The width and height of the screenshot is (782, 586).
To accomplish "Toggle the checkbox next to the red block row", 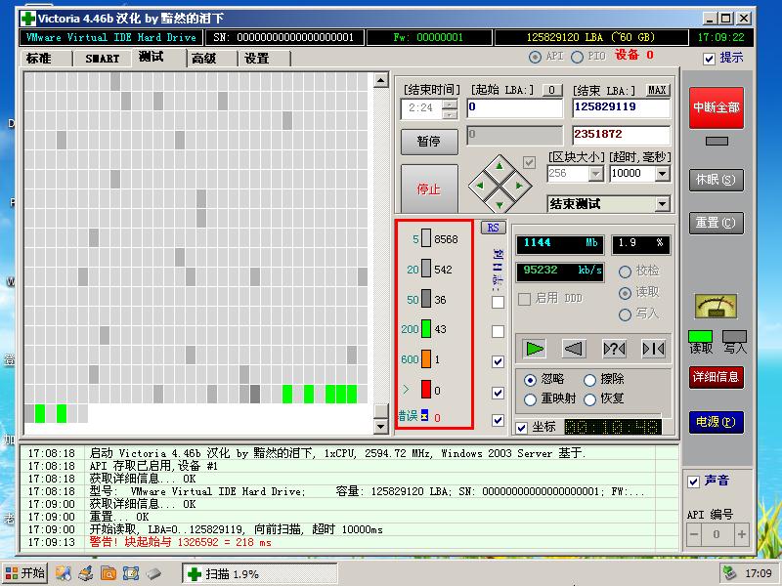I will point(498,393).
